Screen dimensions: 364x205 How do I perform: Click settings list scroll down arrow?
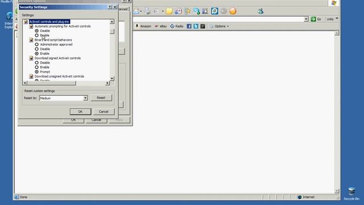[x=112, y=79]
